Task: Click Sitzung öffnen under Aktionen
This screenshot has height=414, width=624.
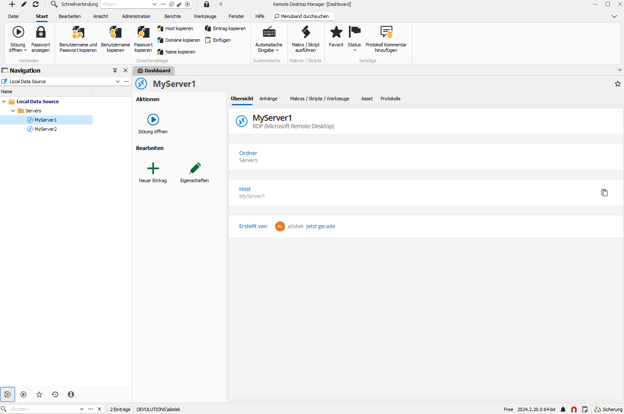Action: [x=153, y=124]
